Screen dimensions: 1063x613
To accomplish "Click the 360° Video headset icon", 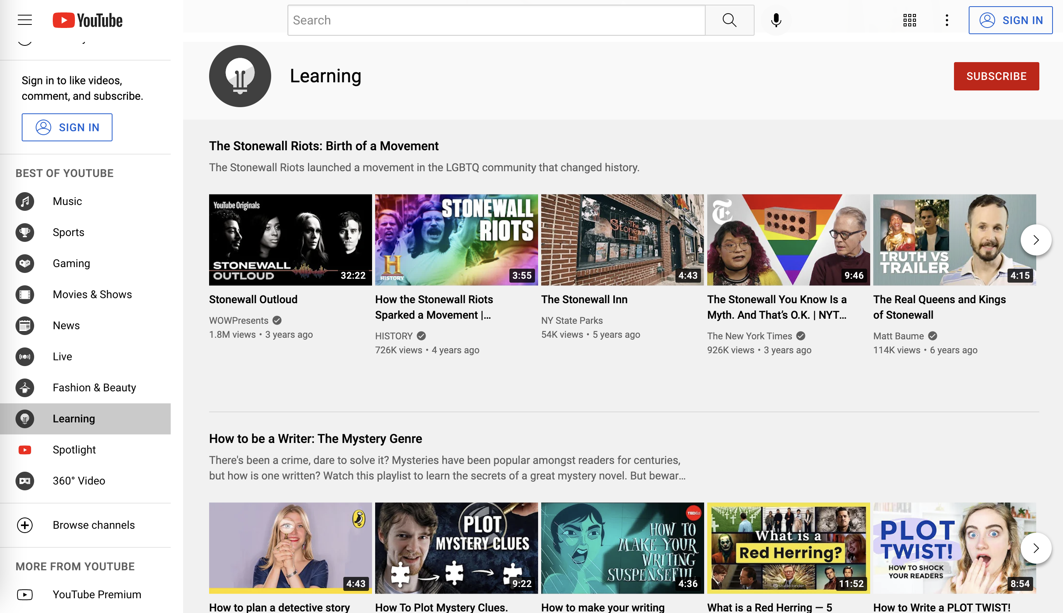I will (x=25, y=481).
